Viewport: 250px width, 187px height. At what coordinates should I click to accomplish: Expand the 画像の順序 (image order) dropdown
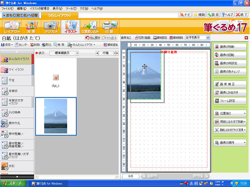[230, 143]
